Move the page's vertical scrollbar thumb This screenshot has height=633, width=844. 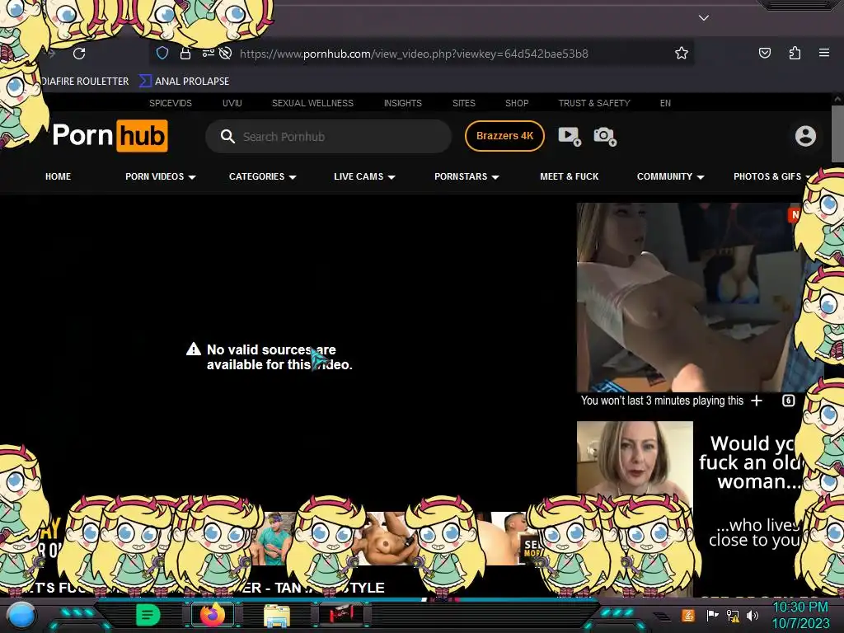tap(837, 133)
